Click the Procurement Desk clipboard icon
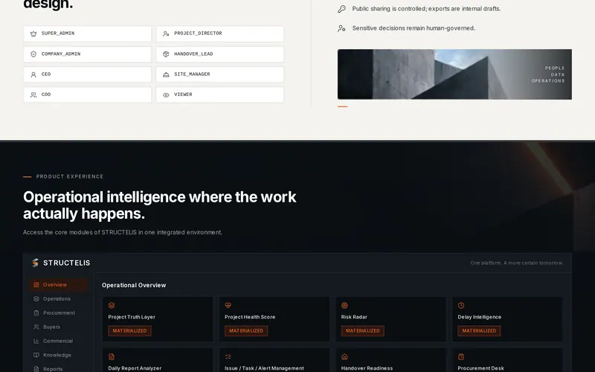 [x=461, y=356]
